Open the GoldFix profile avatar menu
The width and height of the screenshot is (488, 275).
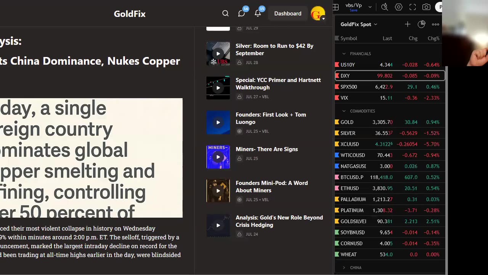318,13
